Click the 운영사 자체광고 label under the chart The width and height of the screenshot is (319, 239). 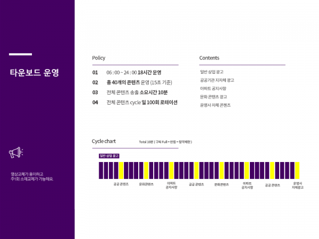point(297,185)
